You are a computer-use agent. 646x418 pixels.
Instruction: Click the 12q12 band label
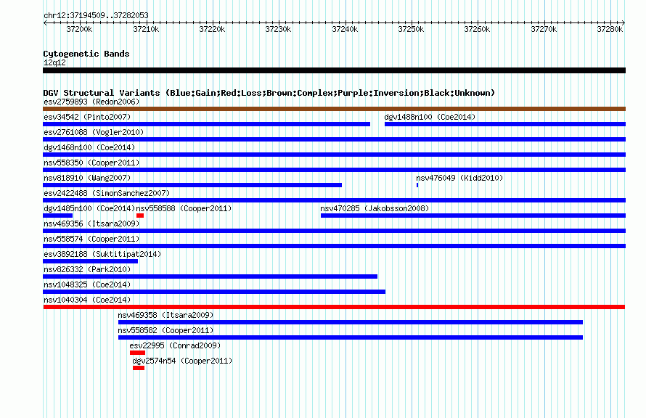(x=54, y=62)
